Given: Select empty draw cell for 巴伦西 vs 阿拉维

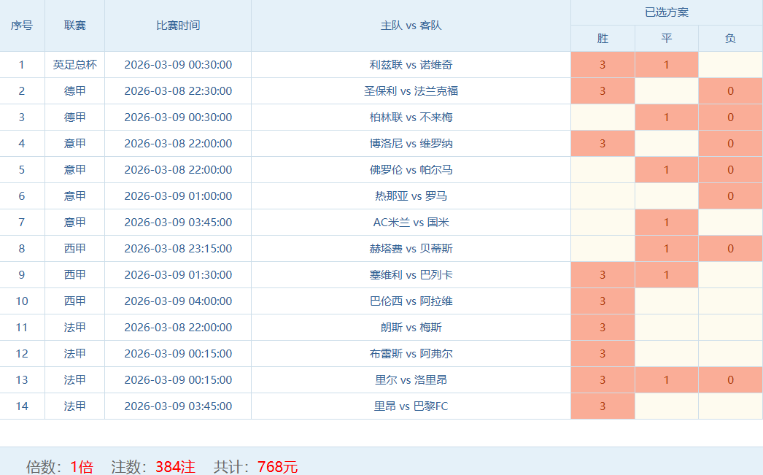Looking at the screenshot, I should [666, 301].
